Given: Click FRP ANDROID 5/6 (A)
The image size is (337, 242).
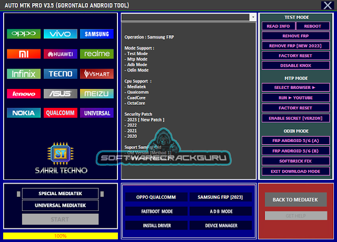Looking at the screenshot, I should pyautogui.click(x=296, y=140).
